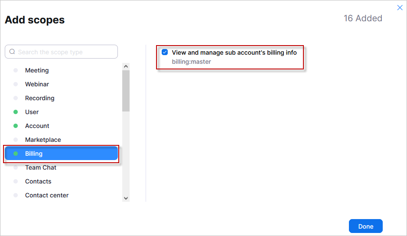Select the Contacts scope category
This screenshot has width=407, height=236.
click(61, 181)
